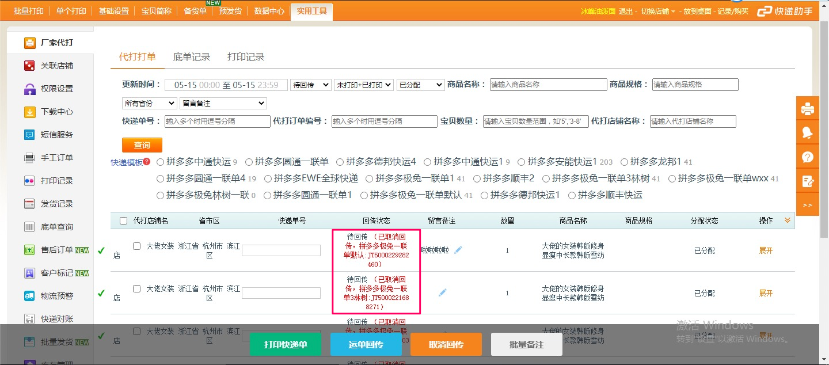Click the 批量备注 button

tap(527, 344)
